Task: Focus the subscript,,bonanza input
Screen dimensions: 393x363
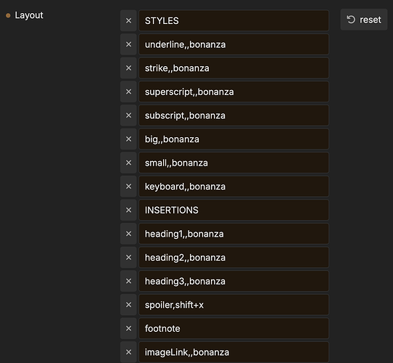Action: pyautogui.click(x=234, y=115)
